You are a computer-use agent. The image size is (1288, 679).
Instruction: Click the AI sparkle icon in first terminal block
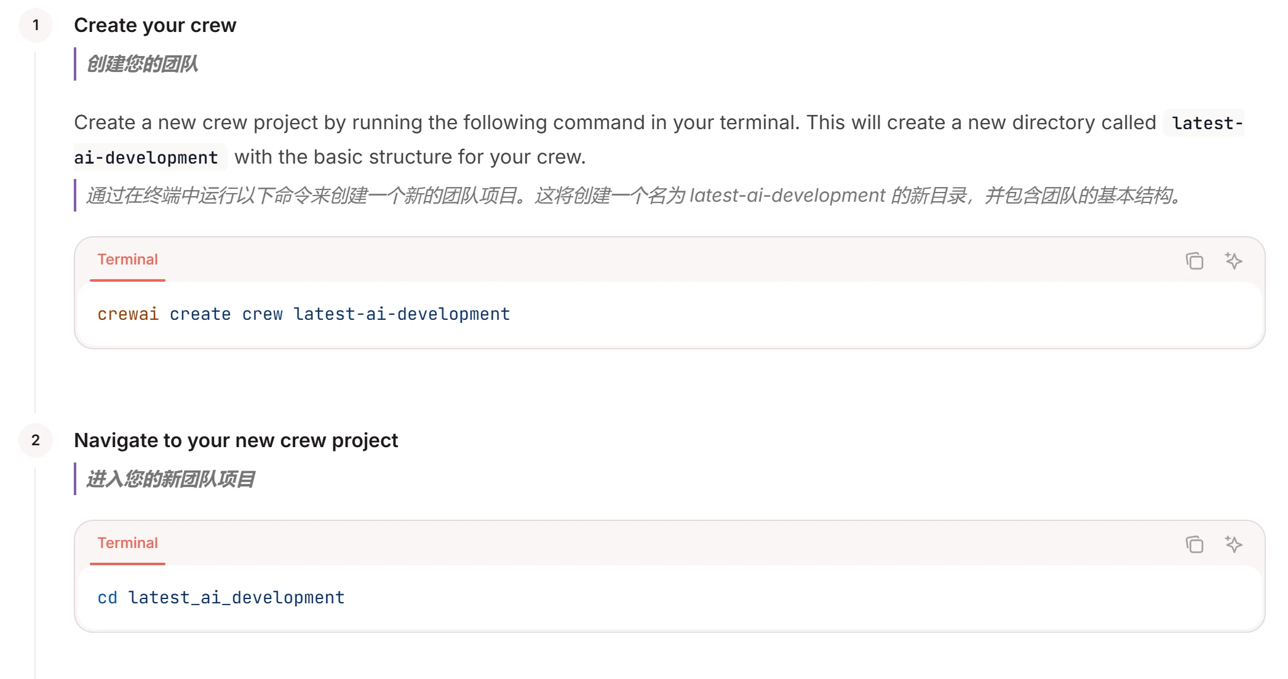[x=1233, y=261]
